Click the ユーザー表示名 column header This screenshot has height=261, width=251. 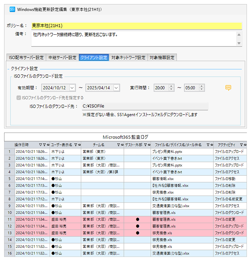click(62, 145)
